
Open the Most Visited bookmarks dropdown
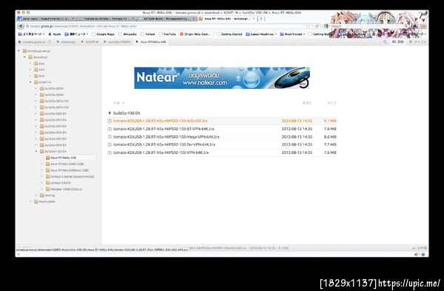click(292, 34)
